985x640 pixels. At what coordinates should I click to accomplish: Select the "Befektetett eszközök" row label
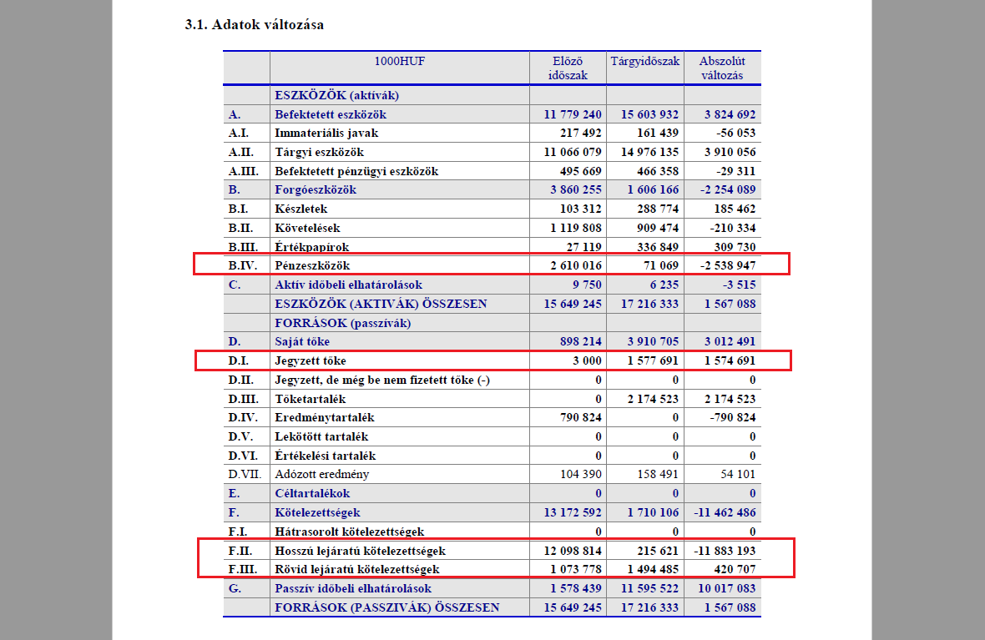(x=331, y=114)
